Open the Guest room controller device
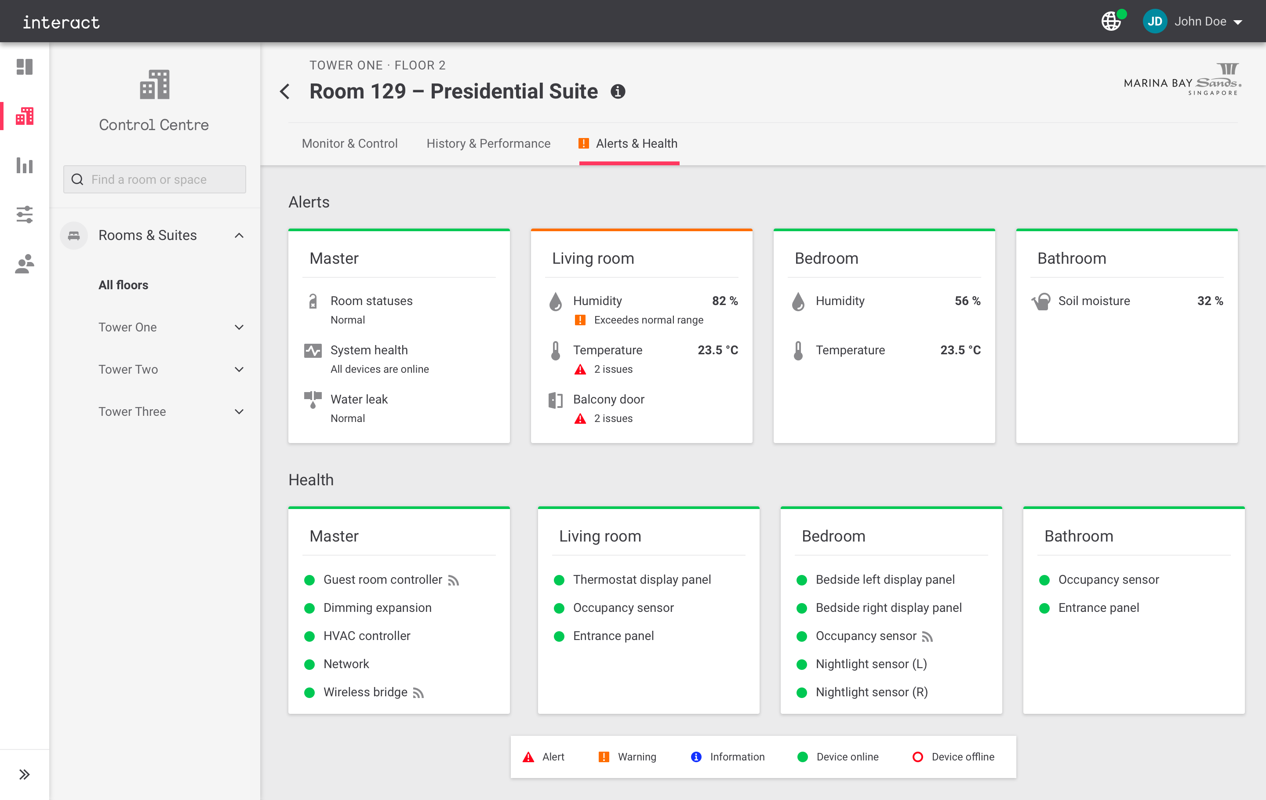The image size is (1266, 800). (x=383, y=579)
